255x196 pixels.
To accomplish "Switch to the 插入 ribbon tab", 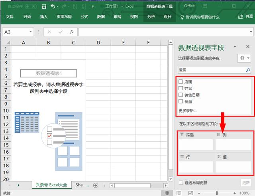I will click(x=44, y=17).
